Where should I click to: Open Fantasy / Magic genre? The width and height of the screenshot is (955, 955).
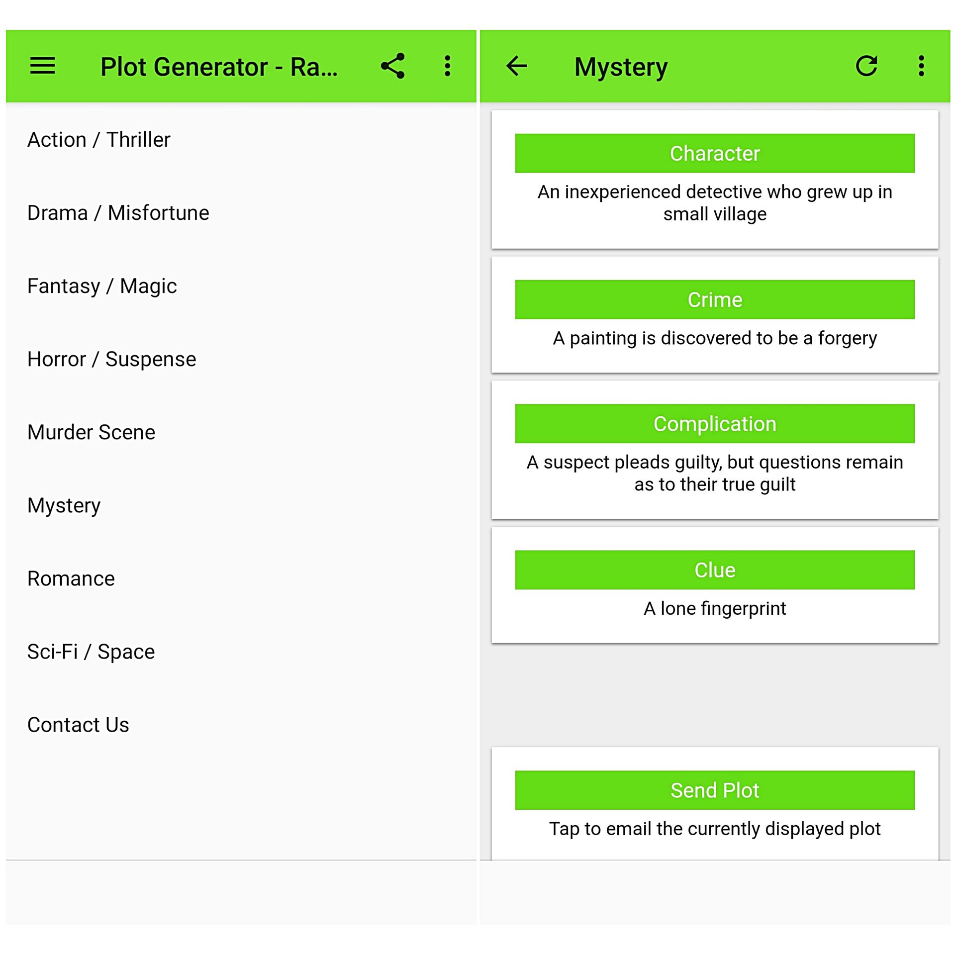coord(241,286)
